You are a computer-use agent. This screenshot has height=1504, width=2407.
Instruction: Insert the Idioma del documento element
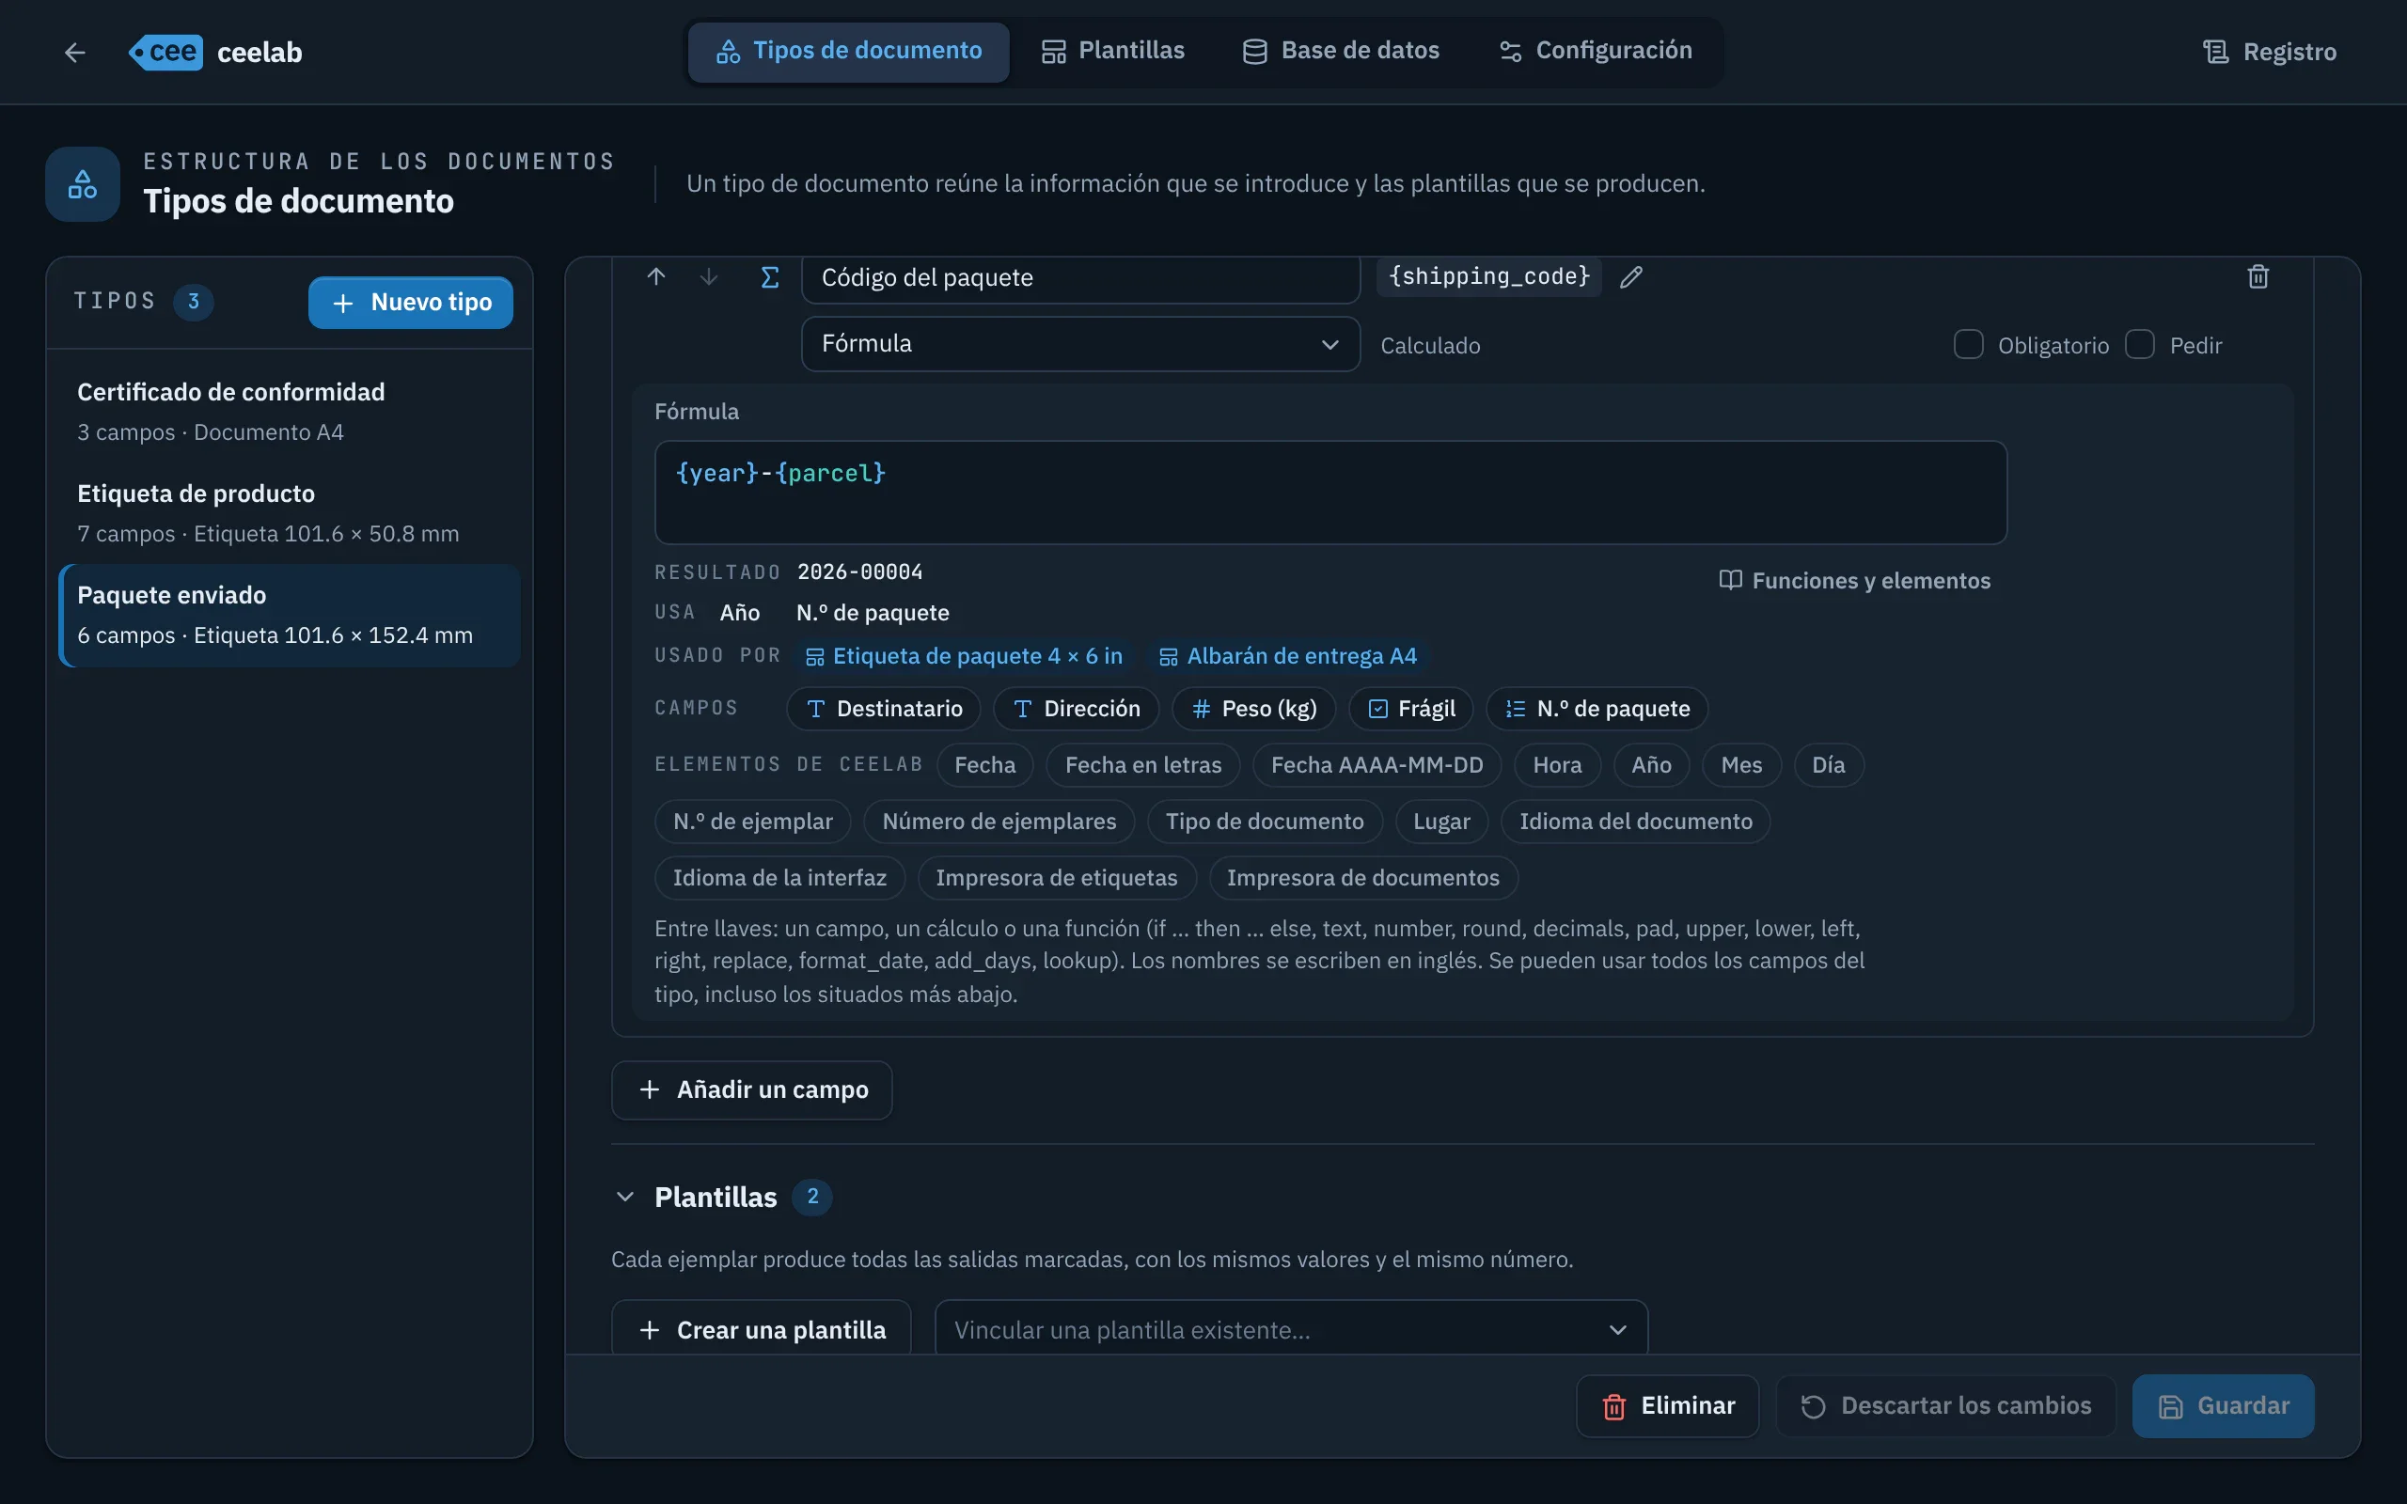click(x=1635, y=822)
